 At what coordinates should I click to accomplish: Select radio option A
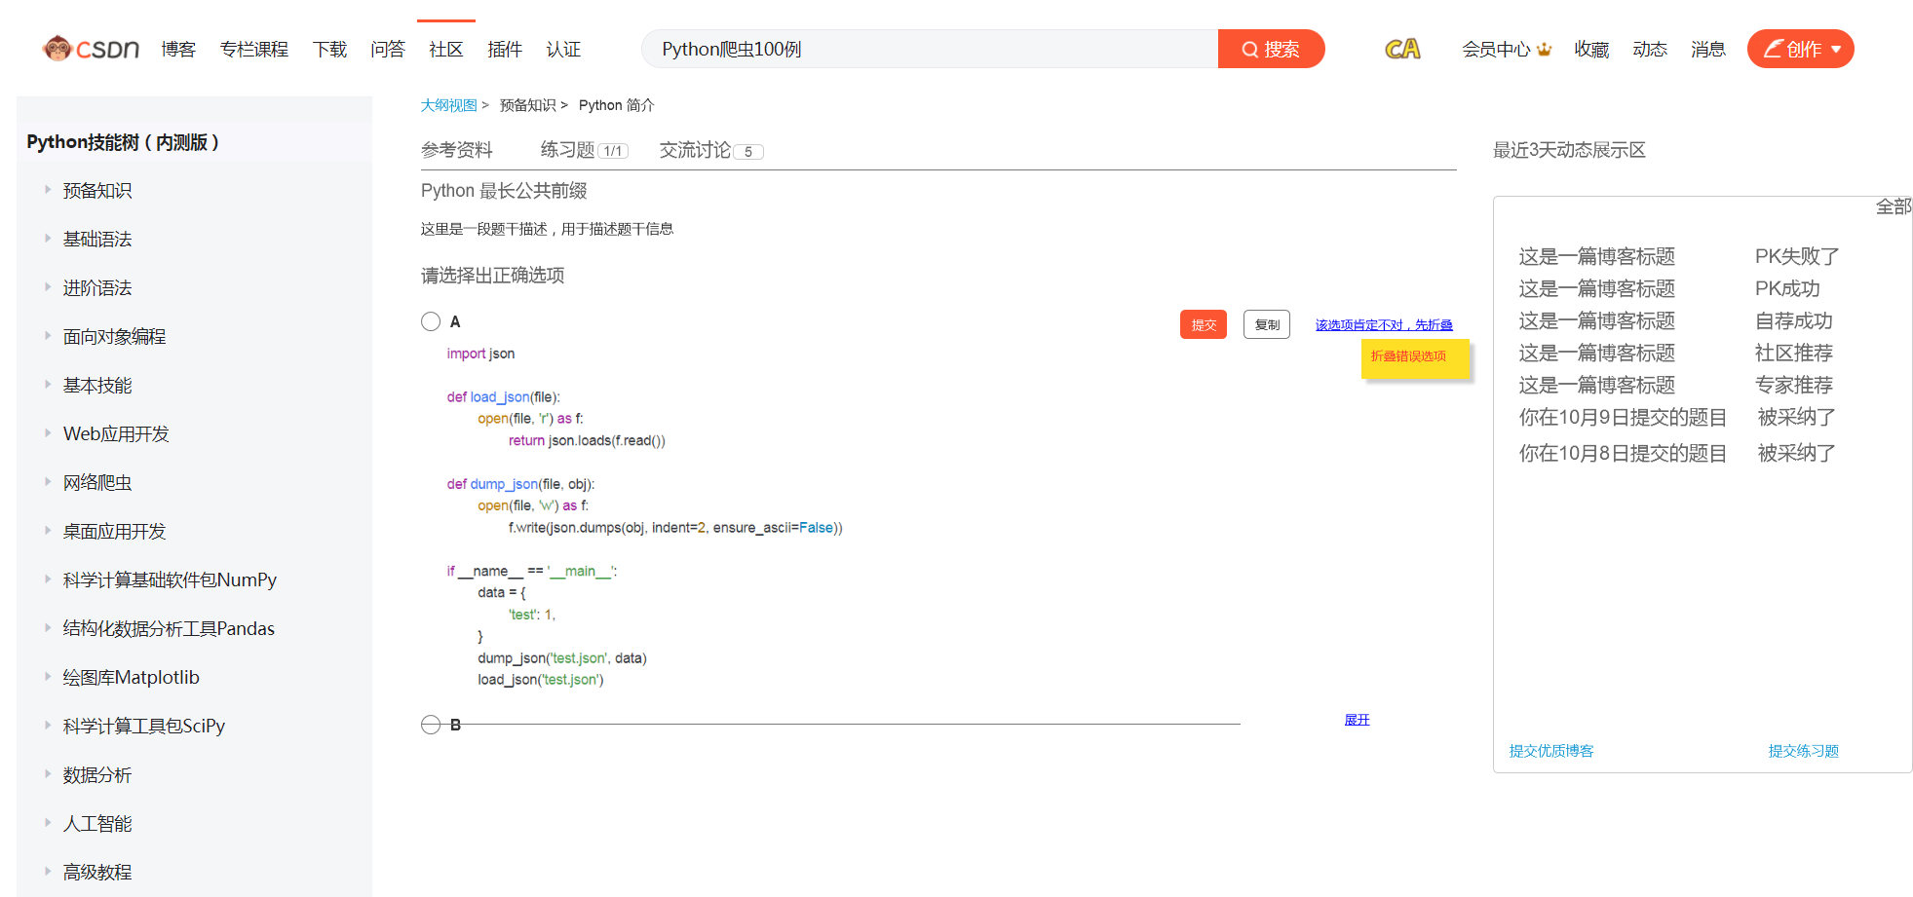[x=431, y=321]
